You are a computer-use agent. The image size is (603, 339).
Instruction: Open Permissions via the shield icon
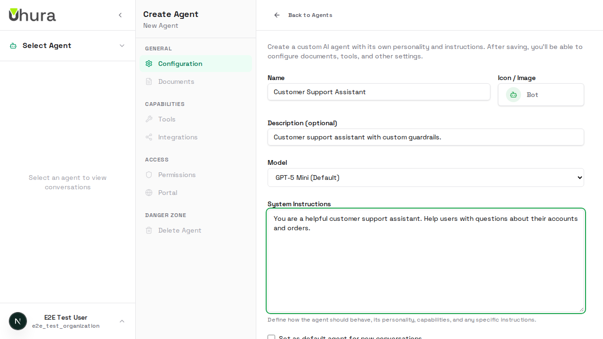pyautogui.click(x=149, y=175)
